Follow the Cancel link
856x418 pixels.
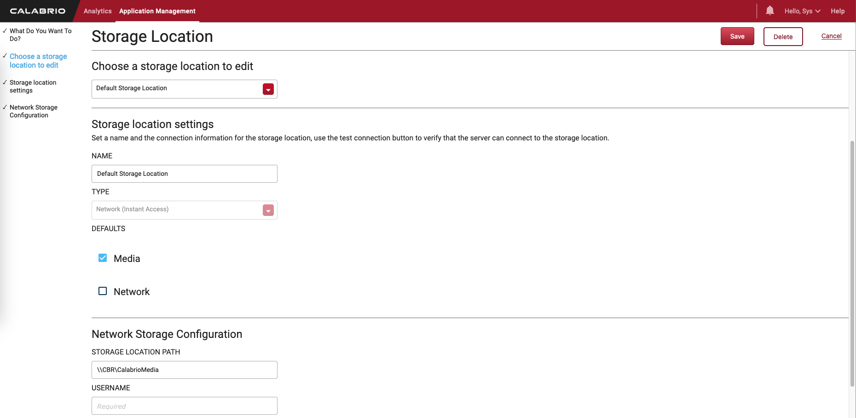(831, 36)
